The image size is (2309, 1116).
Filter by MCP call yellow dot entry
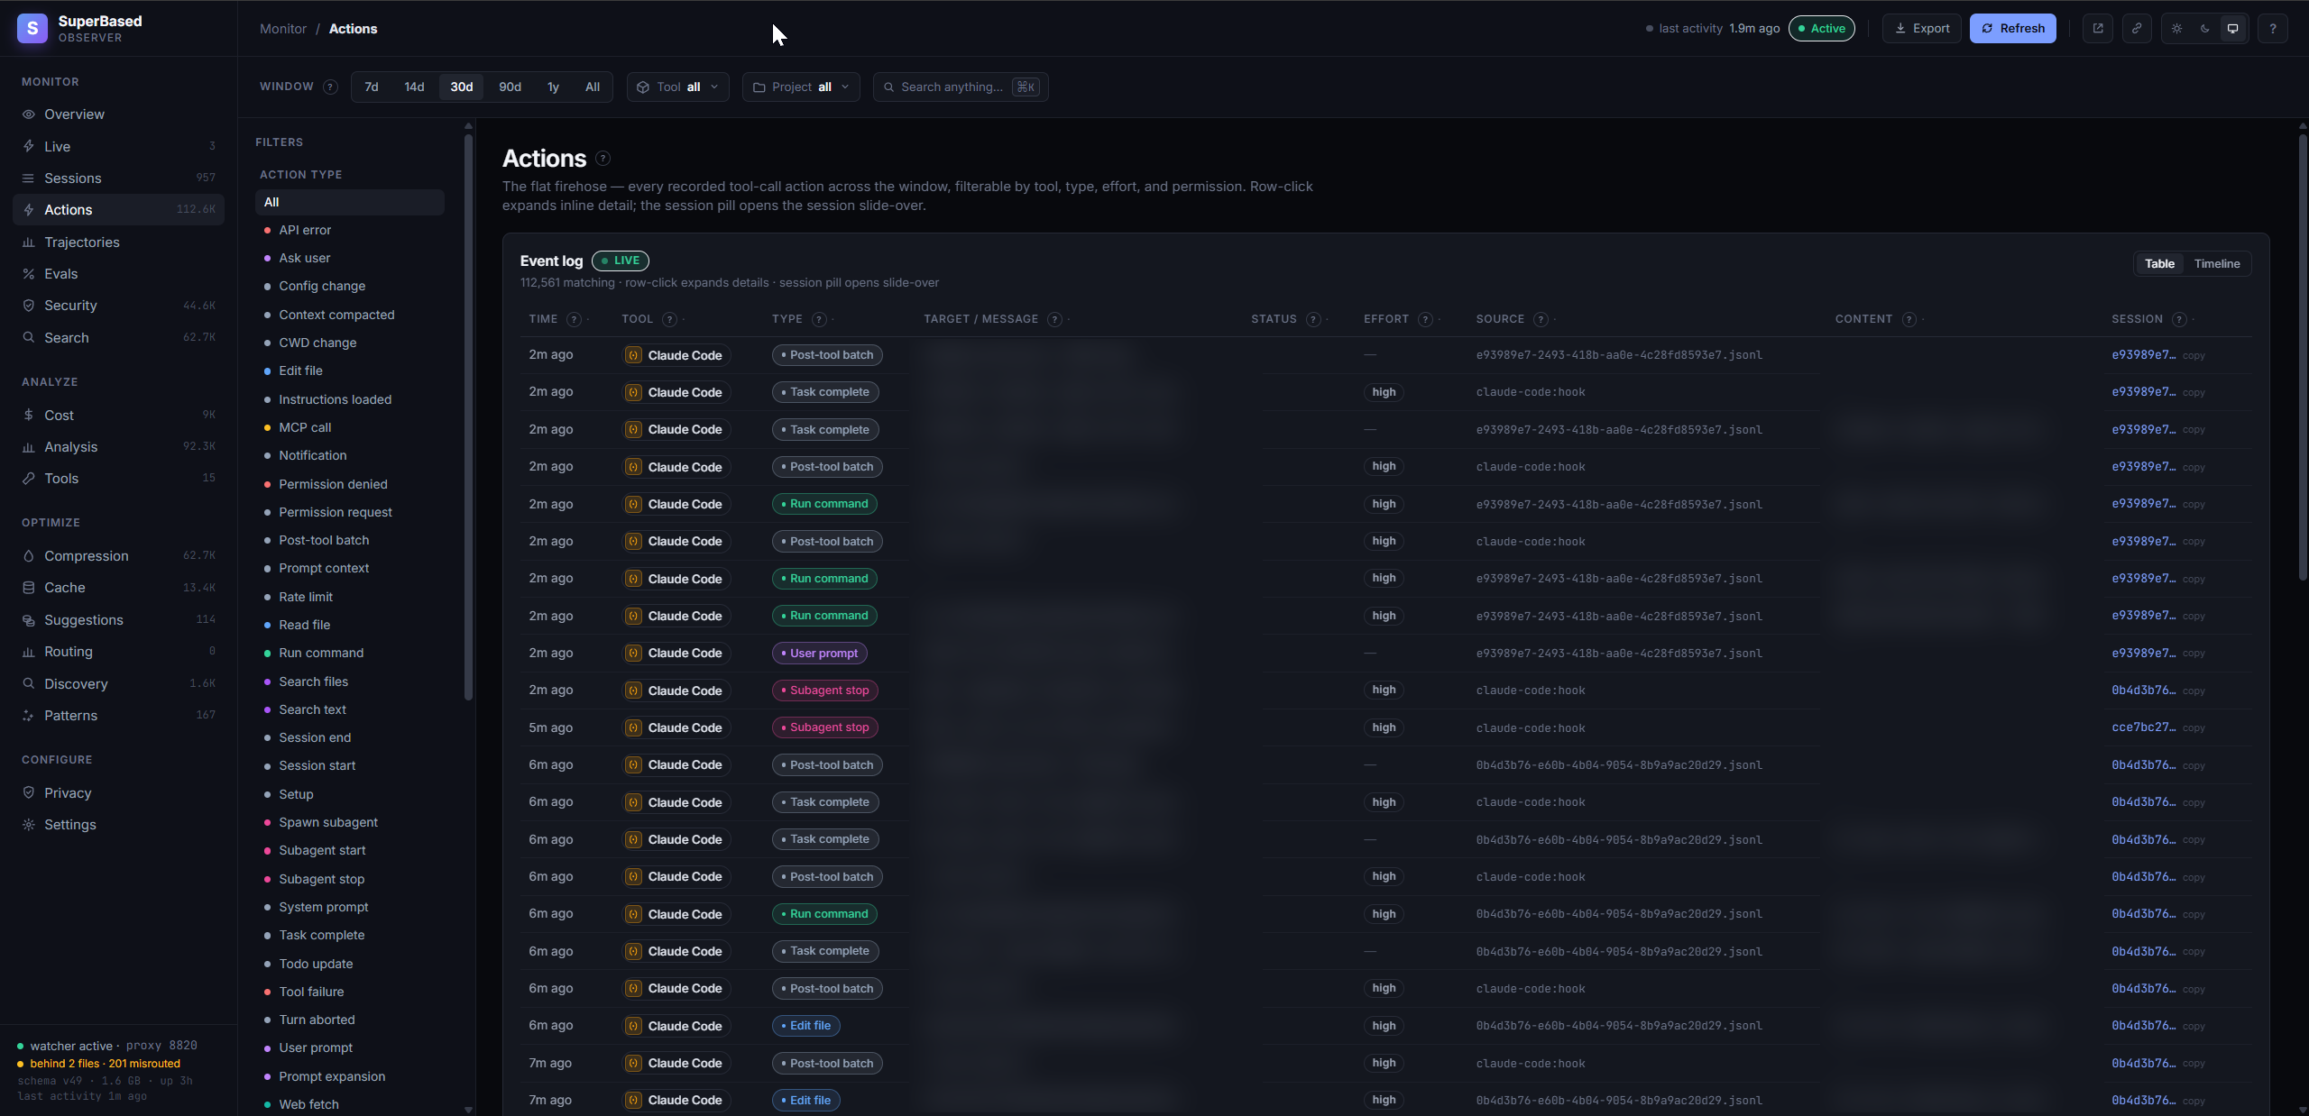(350, 428)
